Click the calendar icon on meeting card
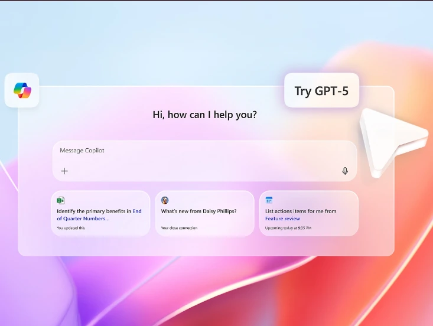Image resolution: width=433 pixels, height=326 pixels. pos(269,200)
